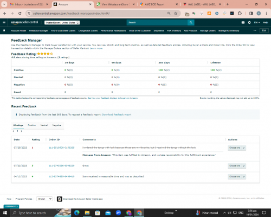
Task: Click the Learn more link under Feedback Manager
Action: 96,48
